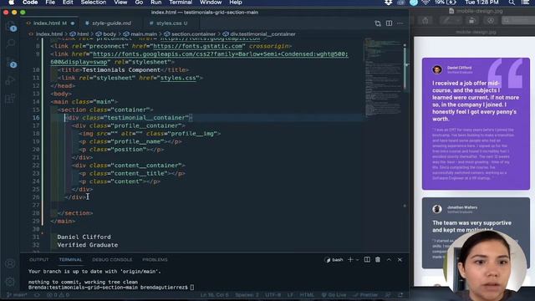This screenshot has width=535, height=301.
Task: Follow the fonts.gstatic.com href link
Action: click(198, 46)
